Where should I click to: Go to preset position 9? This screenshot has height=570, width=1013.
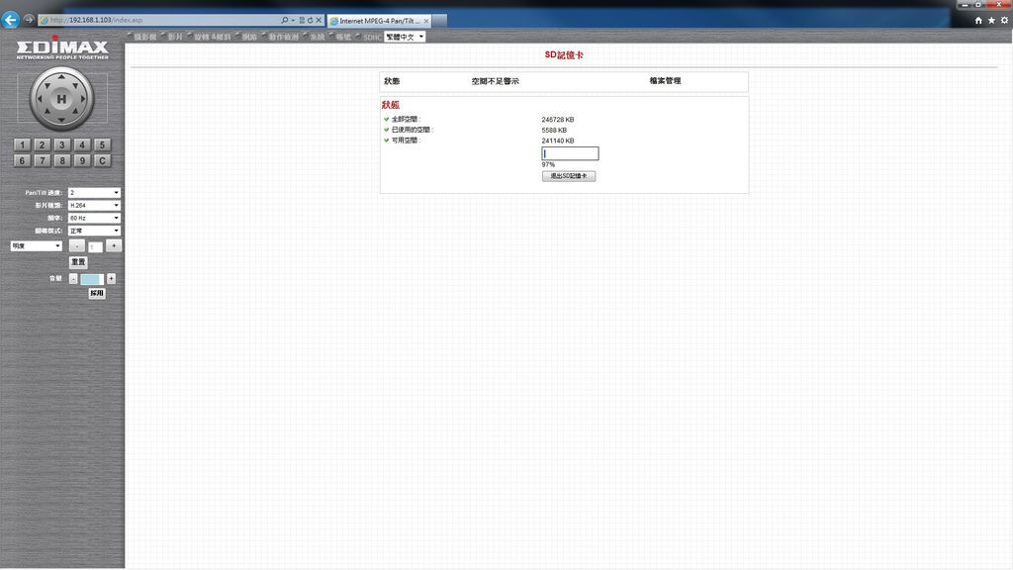tap(82, 160)
